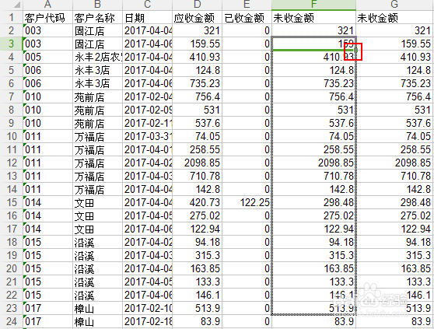The width and height of the screenshot is (434, 329).
Task: Select 樟山 in row 23
Action: click(x=97, y=308)
